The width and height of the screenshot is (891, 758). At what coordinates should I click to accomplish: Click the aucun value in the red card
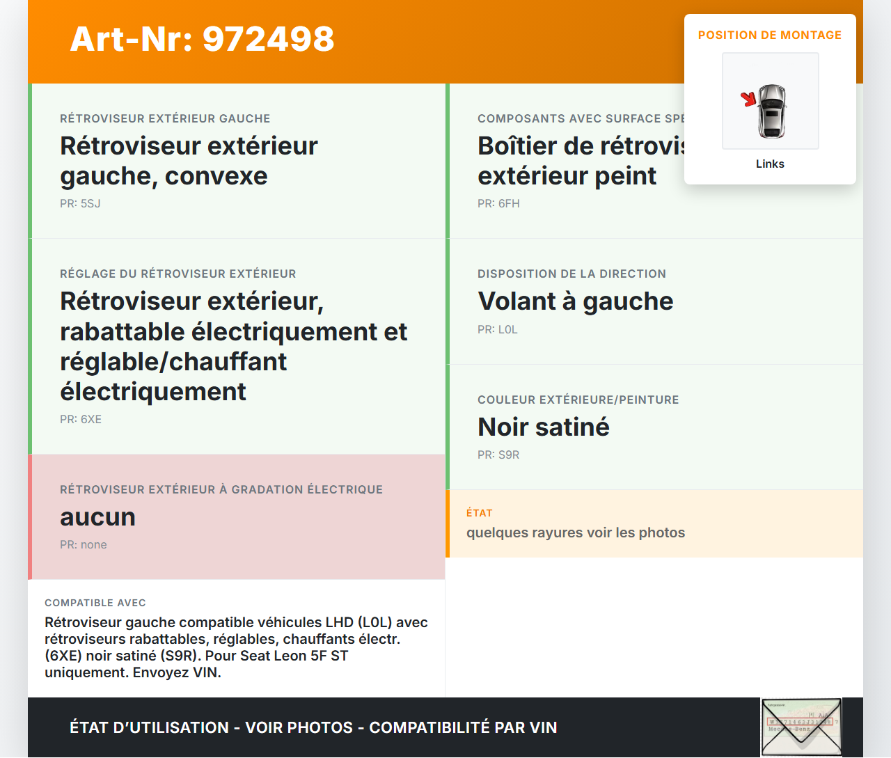pos(97,517)
